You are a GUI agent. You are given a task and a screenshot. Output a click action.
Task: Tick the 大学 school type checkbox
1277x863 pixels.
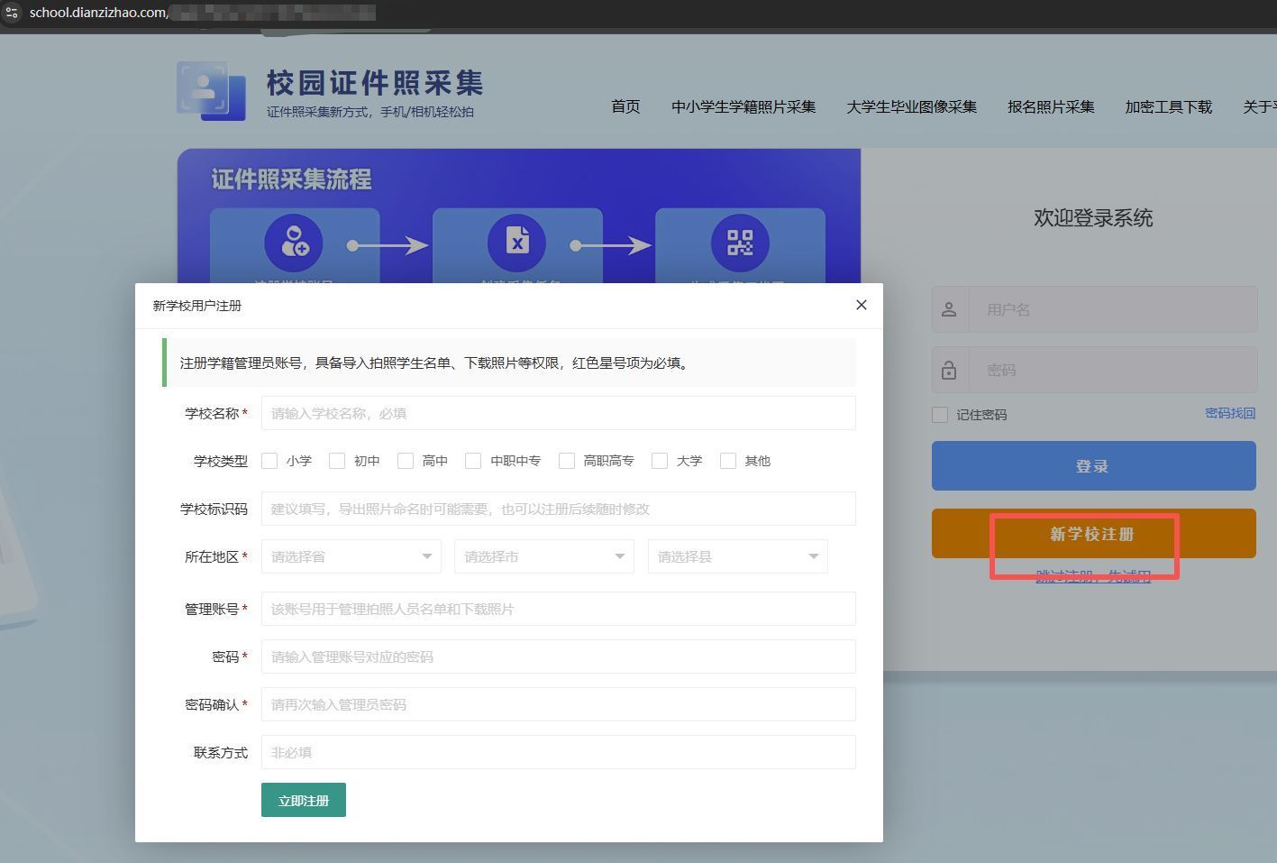tap(660, 461)
